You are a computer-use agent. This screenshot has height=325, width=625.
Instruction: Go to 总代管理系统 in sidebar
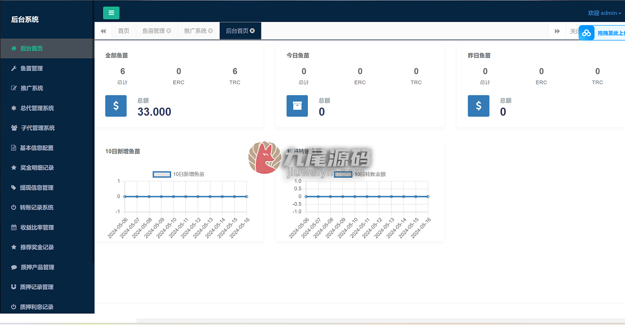click(47, 108)
